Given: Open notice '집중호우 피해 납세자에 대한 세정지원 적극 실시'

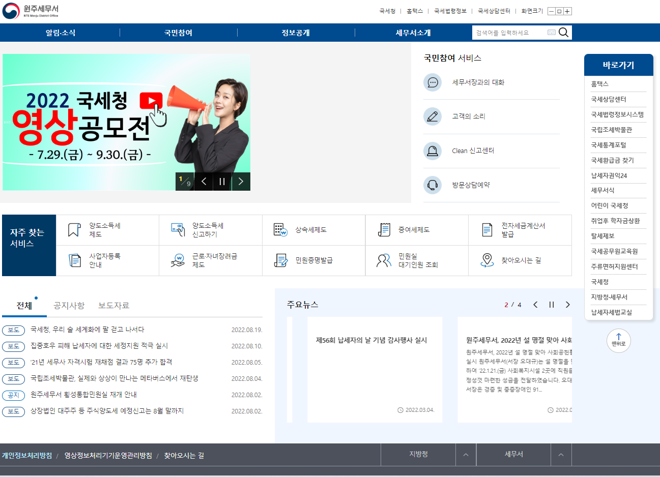Looking at the screenshot, I should 99,346.
